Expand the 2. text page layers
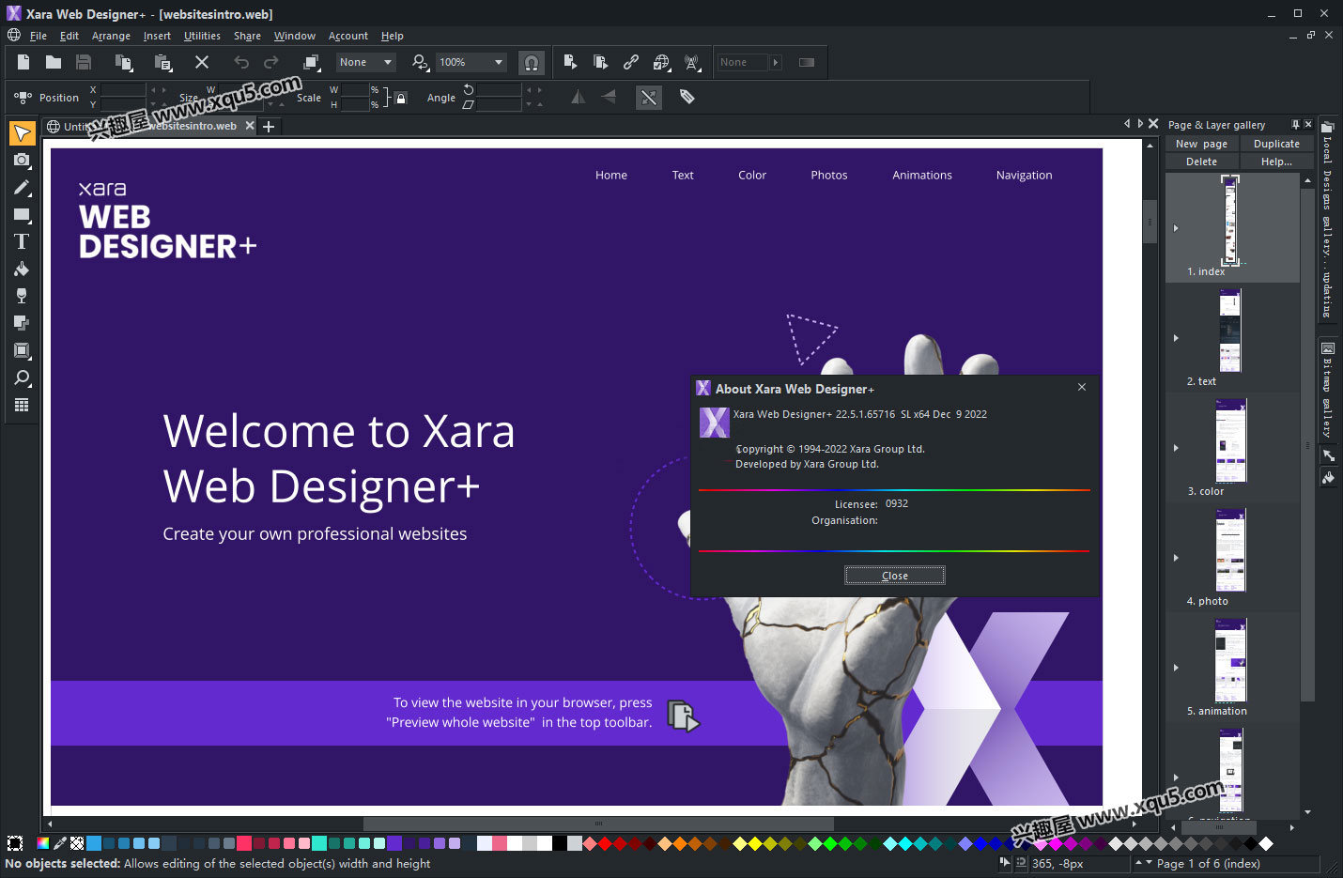This screenshot has height=878, width=1343. (1176, 338)
